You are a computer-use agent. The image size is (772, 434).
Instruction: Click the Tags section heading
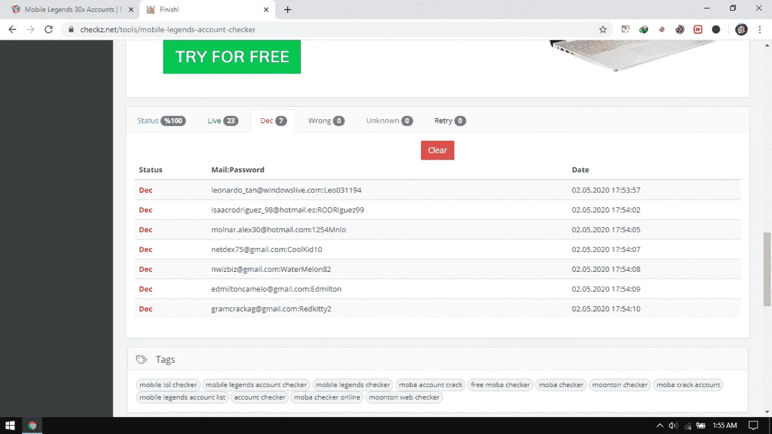pyautogui.click(x=165, y=359)
